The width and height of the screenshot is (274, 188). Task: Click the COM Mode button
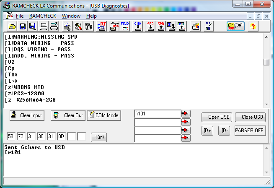[x=104, y=115]
